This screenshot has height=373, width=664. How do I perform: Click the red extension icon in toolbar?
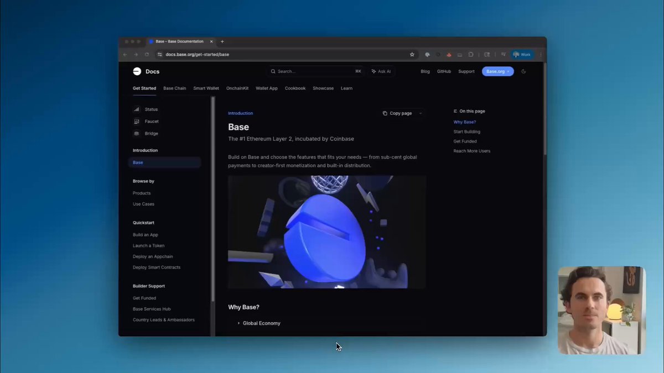449,55
